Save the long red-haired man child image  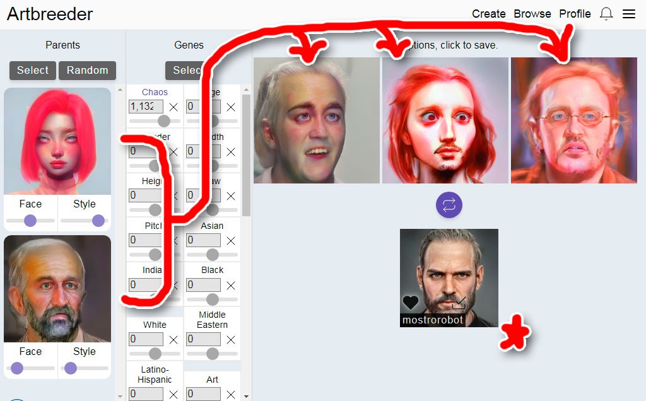pos(445,120)
